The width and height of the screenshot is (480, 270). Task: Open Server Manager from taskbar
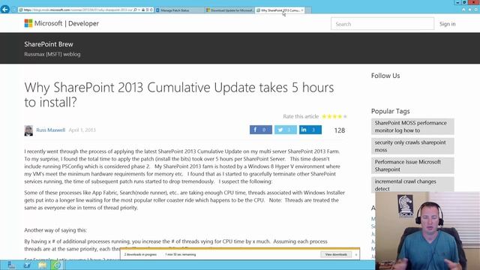(x=11, y=265)
